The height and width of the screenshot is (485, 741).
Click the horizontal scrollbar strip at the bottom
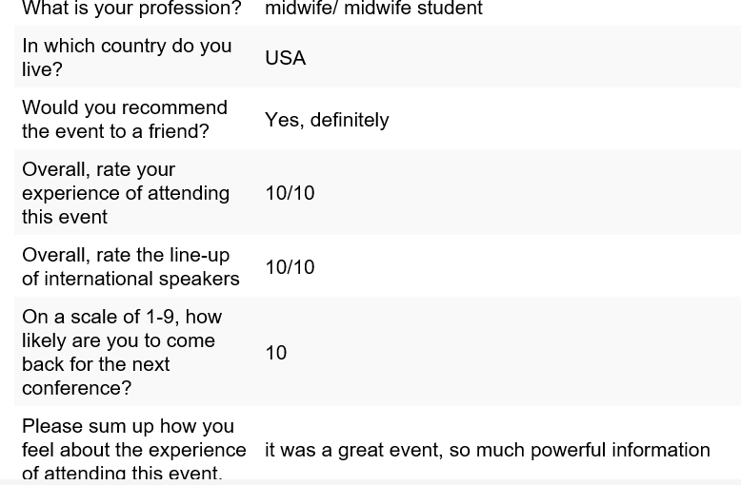[370, 483]
